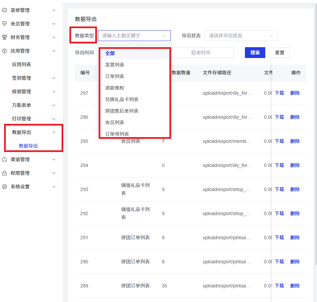317x302 pixels.
Task: Download export record 297
Action: pos(279,93)
